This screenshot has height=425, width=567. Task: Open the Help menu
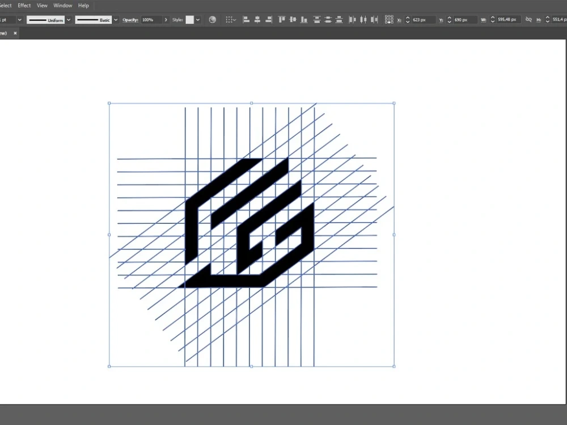click(83, 6)
